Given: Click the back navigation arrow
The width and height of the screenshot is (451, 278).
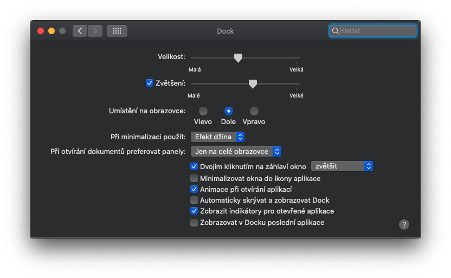Looking at the screenshot, I should pos(80,31).
